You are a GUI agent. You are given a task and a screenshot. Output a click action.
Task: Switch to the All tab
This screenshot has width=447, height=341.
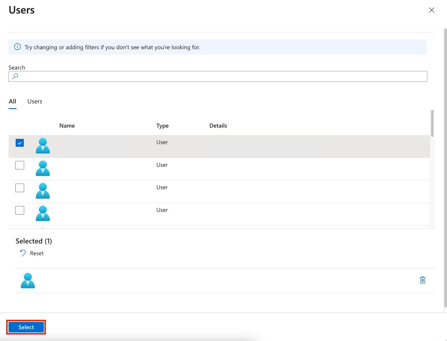tap(12, 101)
